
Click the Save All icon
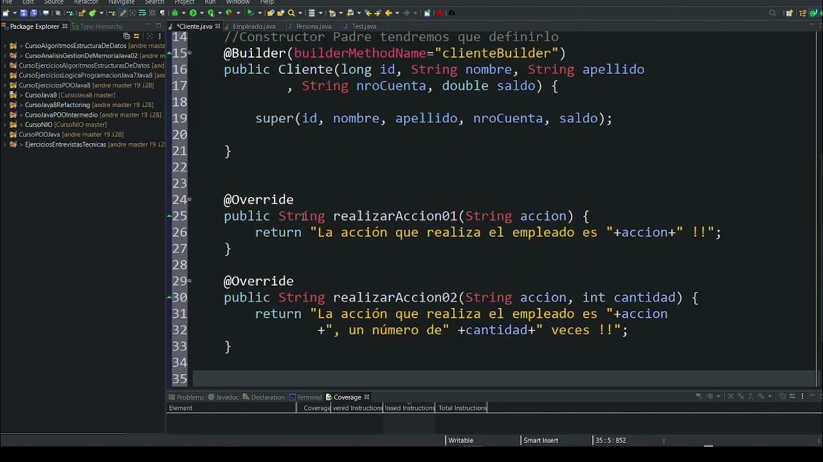pyautogui.click(x=33, y=13)
